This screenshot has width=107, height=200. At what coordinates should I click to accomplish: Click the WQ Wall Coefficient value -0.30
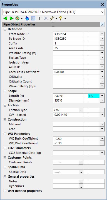pos(68,143)
